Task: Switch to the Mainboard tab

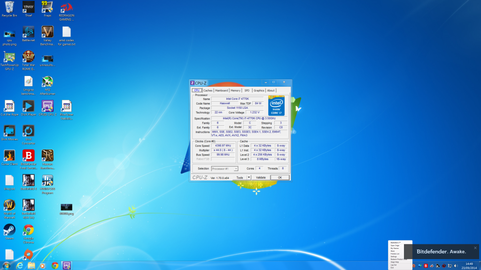Action: pyautogui.click(x=221, y=90)
